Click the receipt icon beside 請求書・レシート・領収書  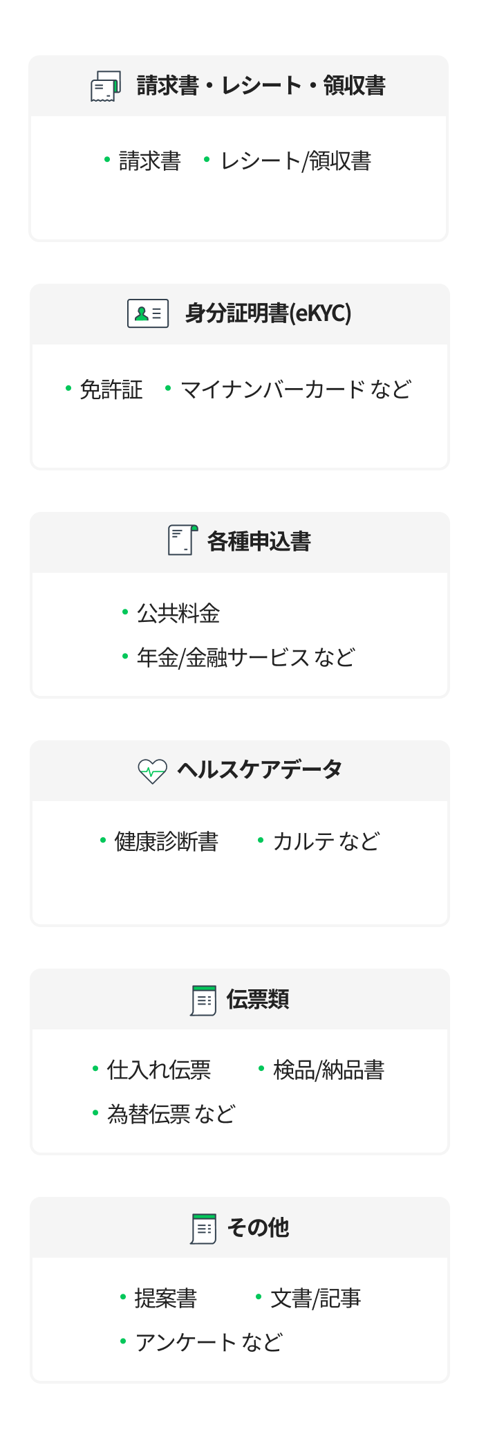click(x=106, y=86)
